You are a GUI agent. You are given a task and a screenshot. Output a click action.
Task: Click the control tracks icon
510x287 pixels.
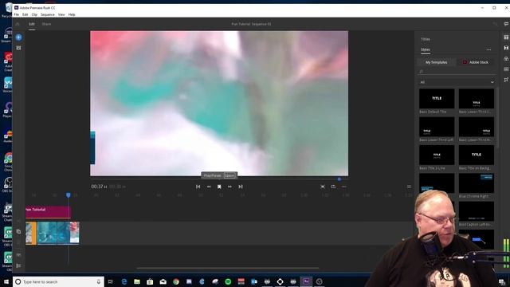click(x=18, y=265)
